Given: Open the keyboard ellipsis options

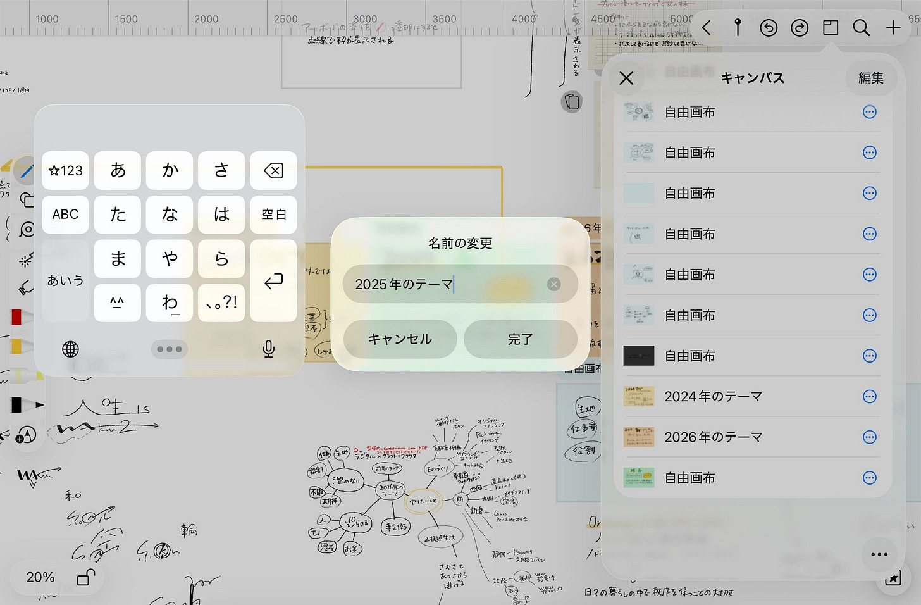Looking at the screenshot, I should click(x=169, y=349).
